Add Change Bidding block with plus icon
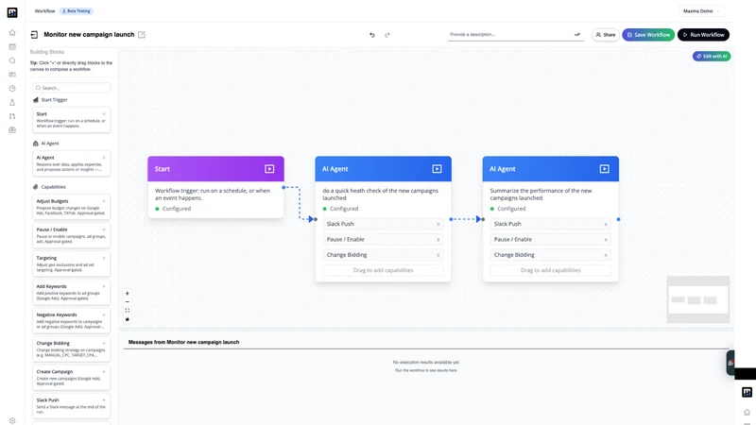This screenshot has width=756, height=425. [x=104, y=343]
